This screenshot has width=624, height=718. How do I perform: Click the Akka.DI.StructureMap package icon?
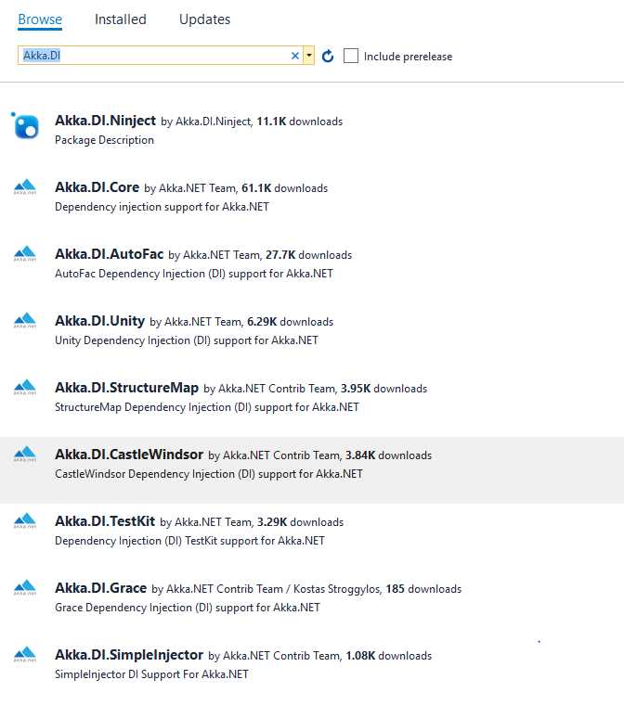[x=25, y=388]
